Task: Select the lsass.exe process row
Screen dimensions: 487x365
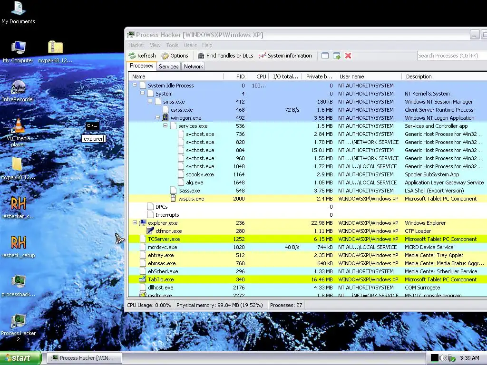Action: (308, 191)
